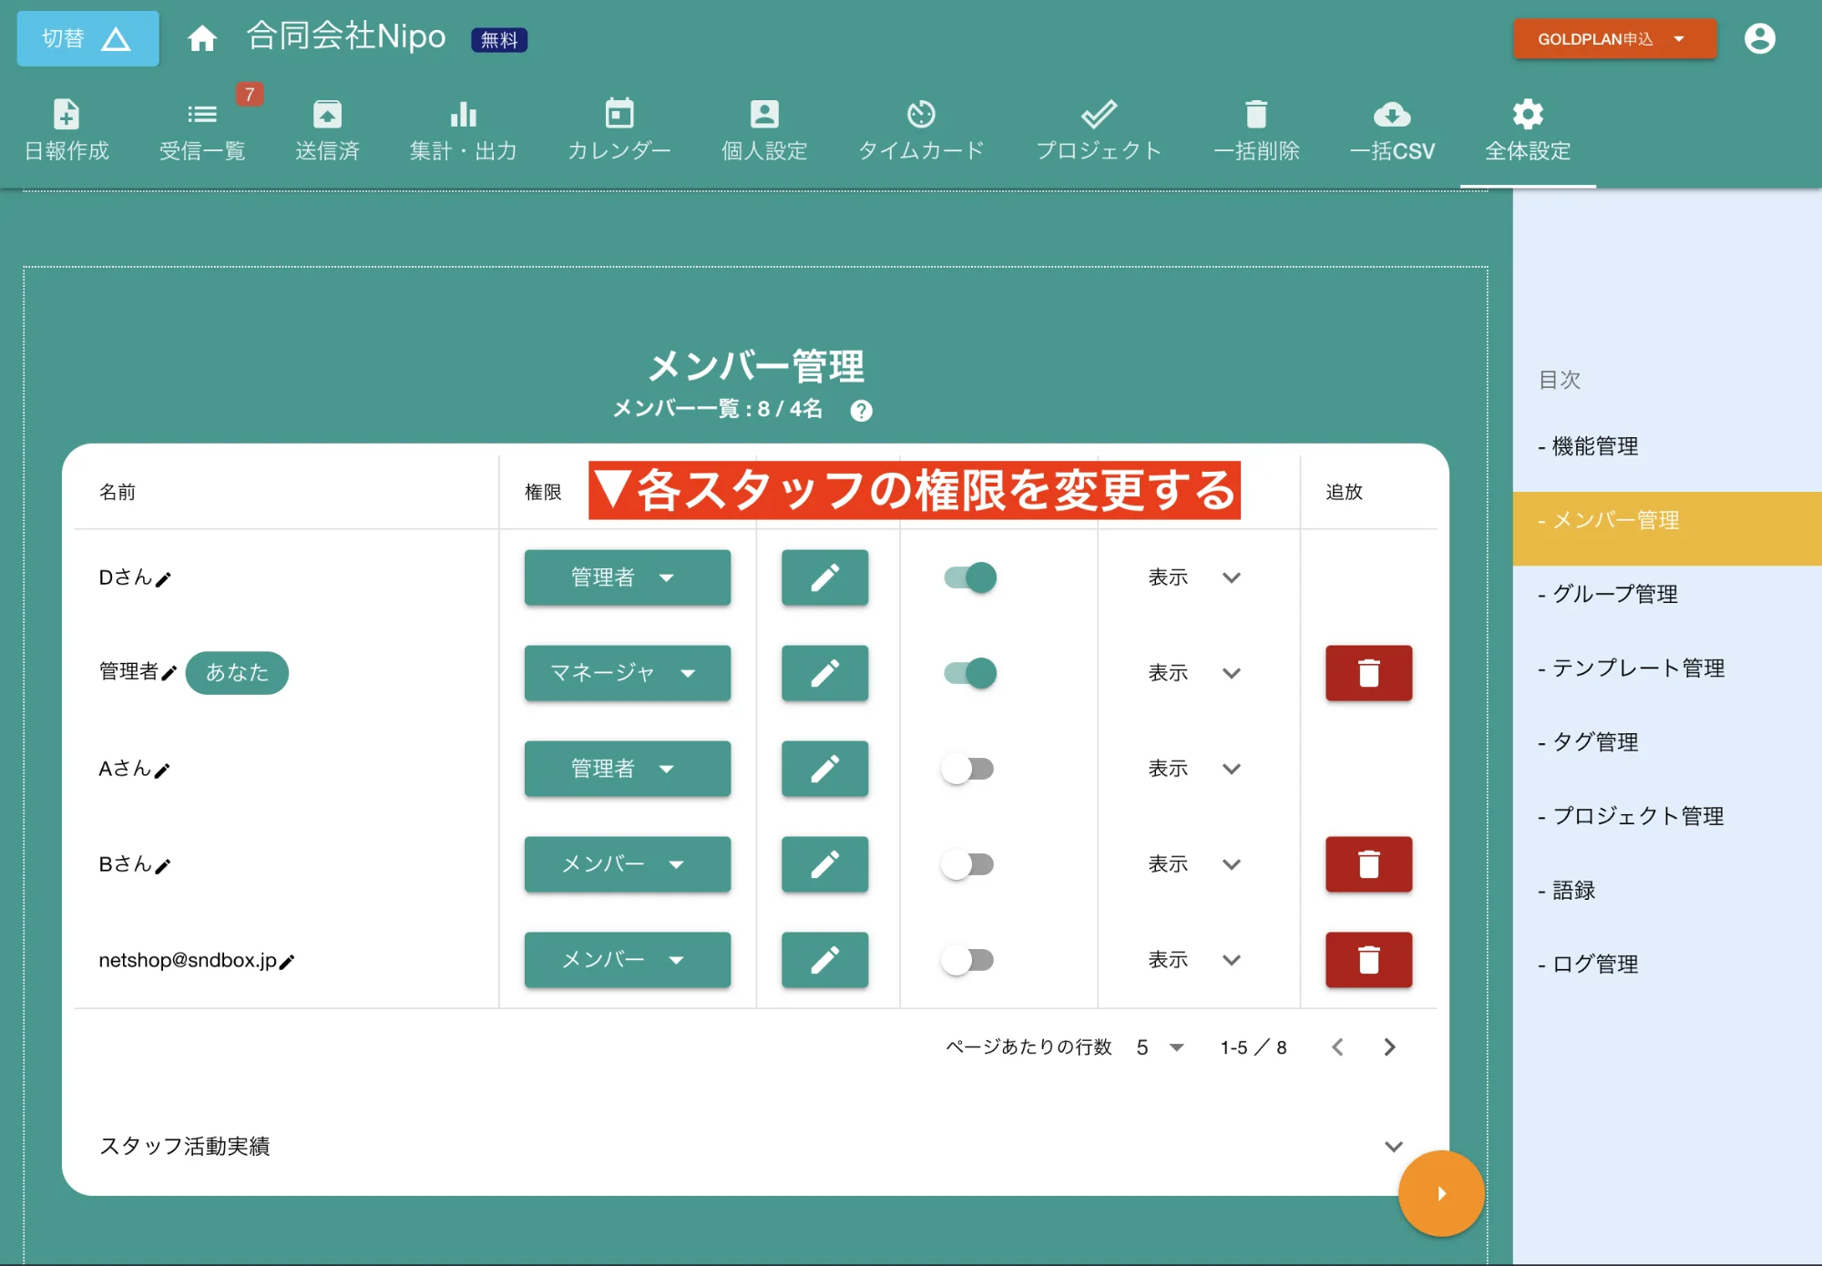1822x1266 pixels.
Task: Open rows-per-page dropdown showing 5
Action: [x=1159, y=1047]
